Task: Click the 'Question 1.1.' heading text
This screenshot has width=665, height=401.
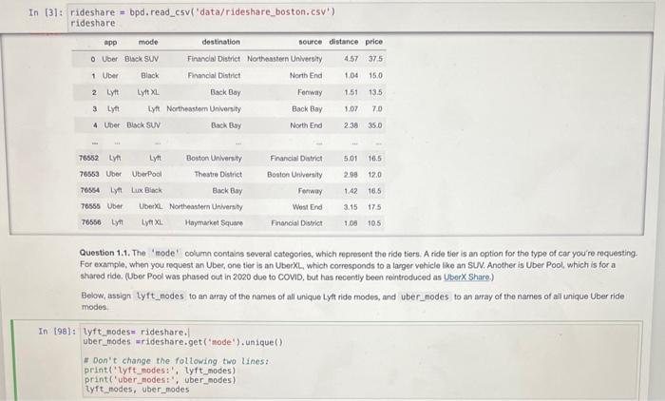Action: [104, 253]
